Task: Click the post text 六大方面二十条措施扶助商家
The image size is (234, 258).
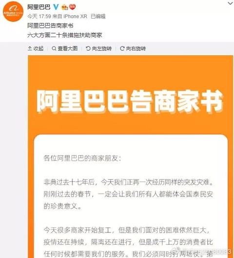Action: pos(65,35)
